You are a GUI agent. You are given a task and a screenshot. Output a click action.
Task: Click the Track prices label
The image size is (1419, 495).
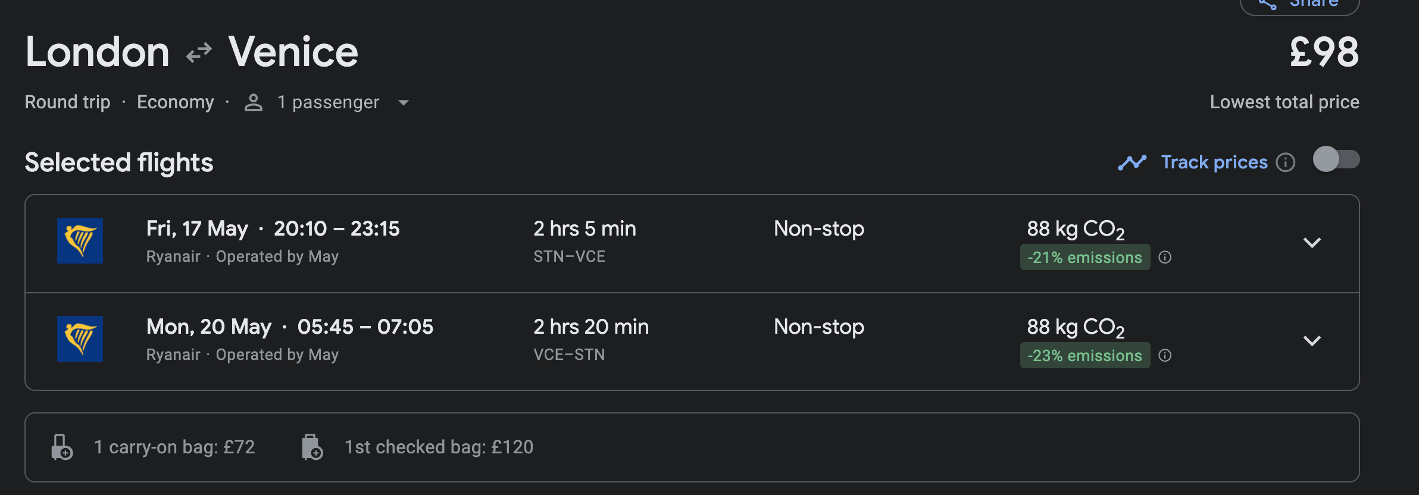coord(1214,162)
